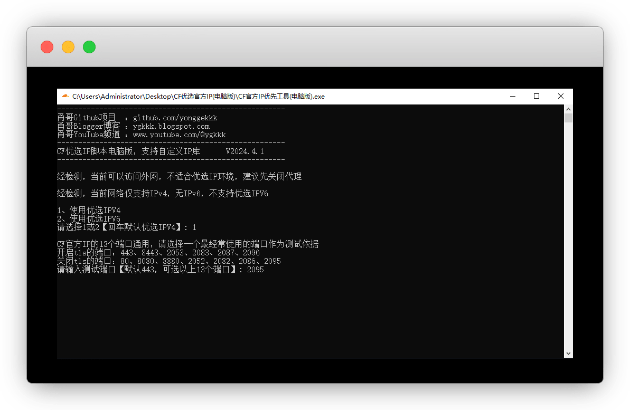Click the version text V2024.4.1
Screen dimensions: 630x410
(x=245, y=151)
